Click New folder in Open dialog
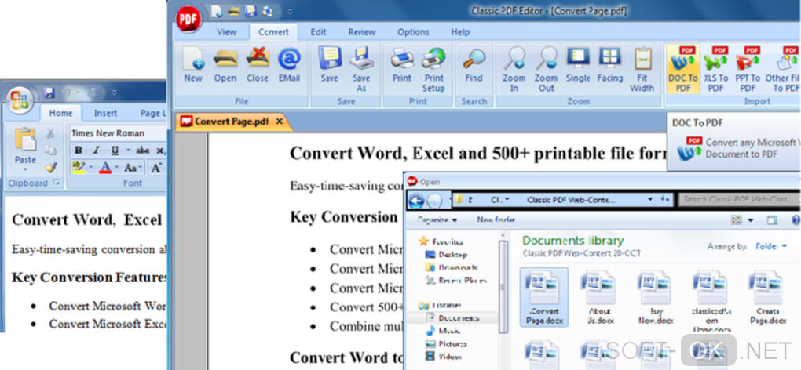Viewport: 801px width, 370px height. [496, 220]
